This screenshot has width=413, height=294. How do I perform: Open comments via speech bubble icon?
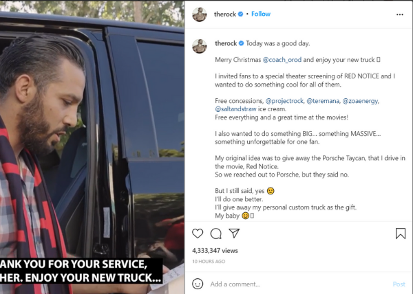pos(215,234)
